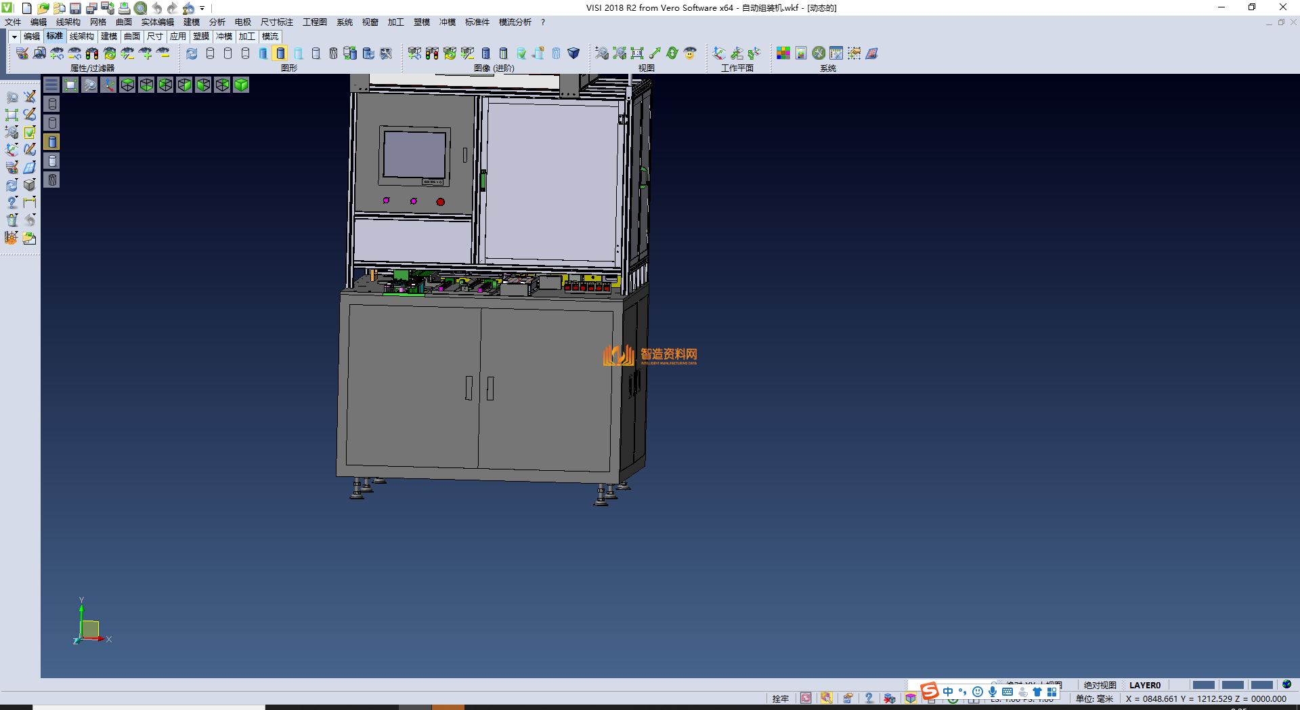Switch to the 线架构 toolbar tab
The image size is (1300, 710).
(82, 37)
